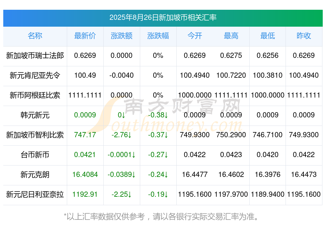
Task: Click the high value 0.6275
Action: (231, 55)
